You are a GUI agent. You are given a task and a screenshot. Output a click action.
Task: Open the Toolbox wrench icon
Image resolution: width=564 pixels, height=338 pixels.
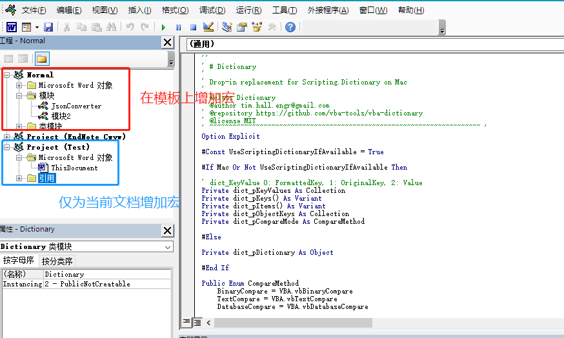point(272,27)
